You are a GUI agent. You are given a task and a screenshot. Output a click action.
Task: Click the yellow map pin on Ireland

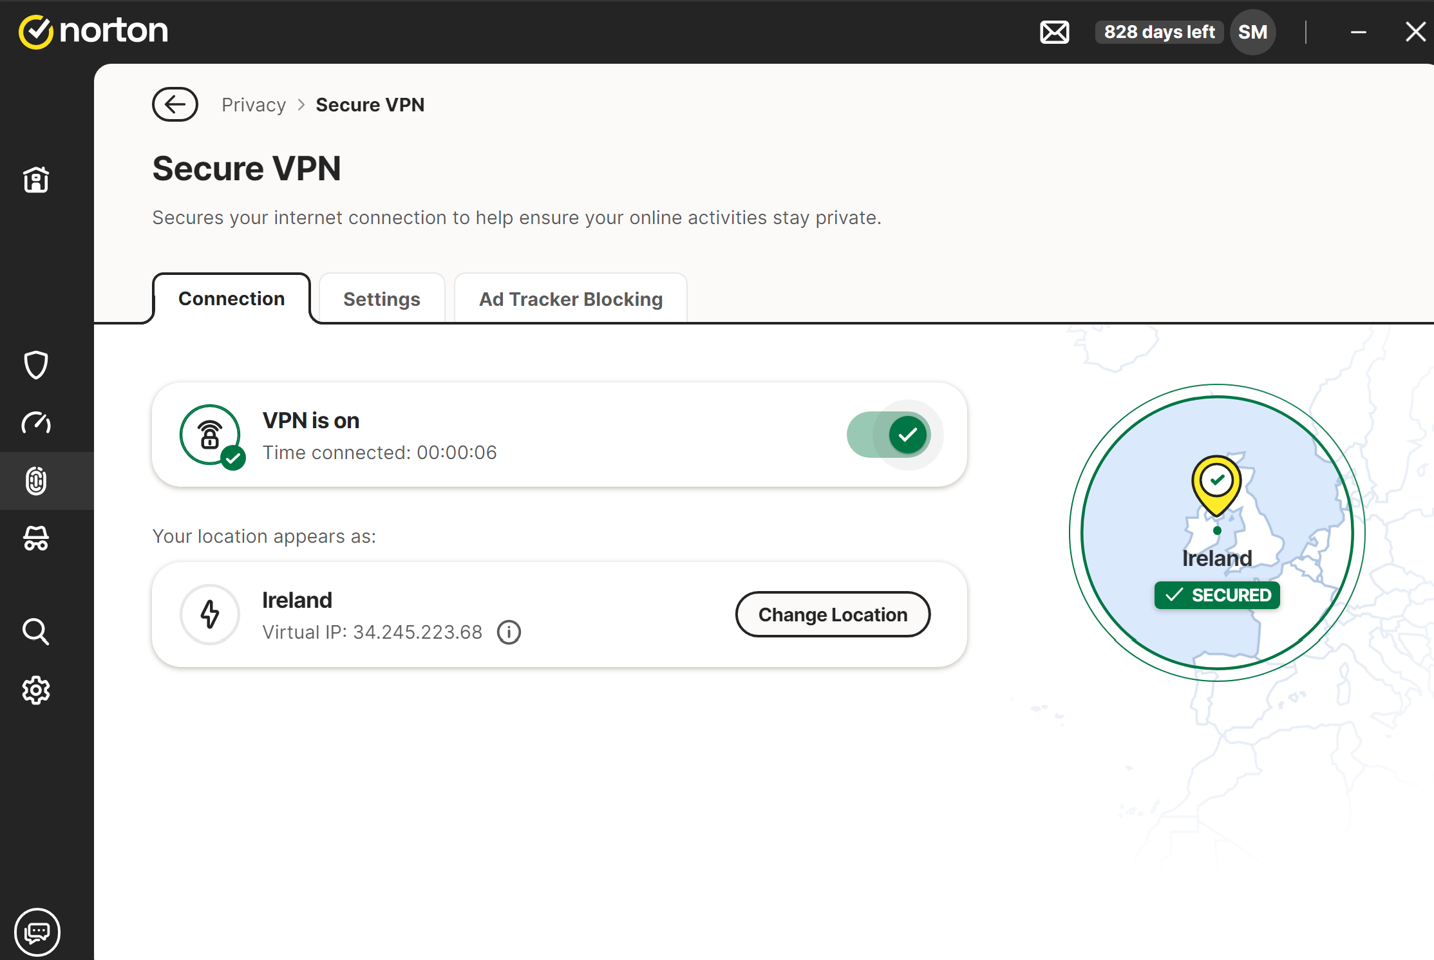pos(1216,485)
